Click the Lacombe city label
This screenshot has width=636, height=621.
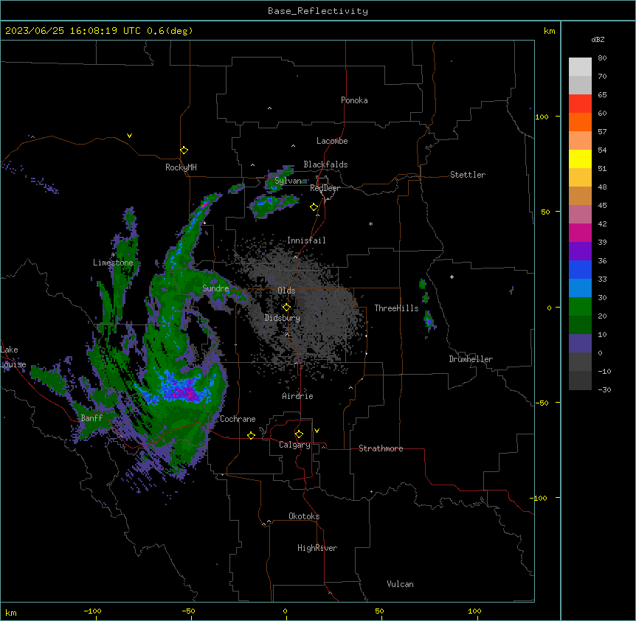(332, 141)
